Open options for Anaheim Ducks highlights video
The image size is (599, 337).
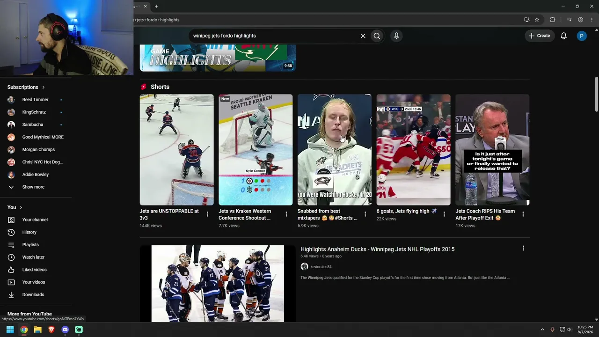[523, 249]
